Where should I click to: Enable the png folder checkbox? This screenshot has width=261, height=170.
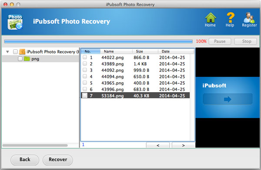tap(20, 58)
